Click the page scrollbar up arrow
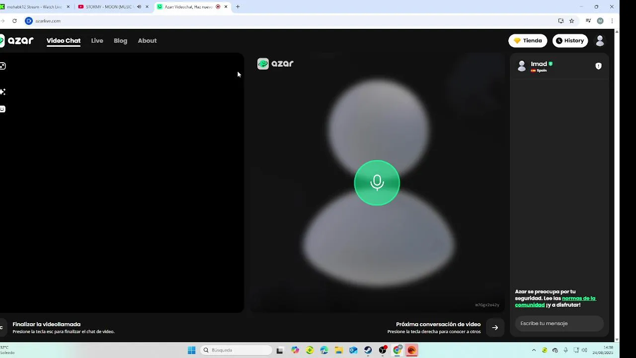Screen dimensions: 636x358 (617, 31)
